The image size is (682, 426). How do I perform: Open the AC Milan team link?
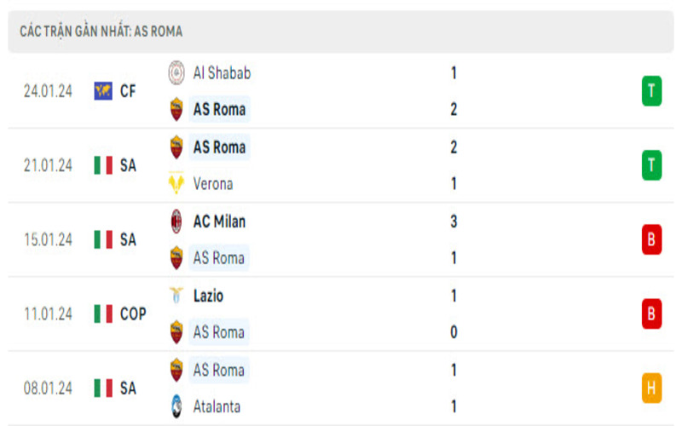click(219, 222)
